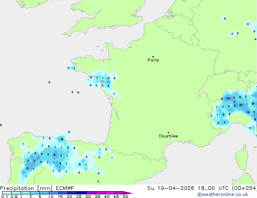Pick the legend swatch between 0.1 and 0.5

click(7, 193)
